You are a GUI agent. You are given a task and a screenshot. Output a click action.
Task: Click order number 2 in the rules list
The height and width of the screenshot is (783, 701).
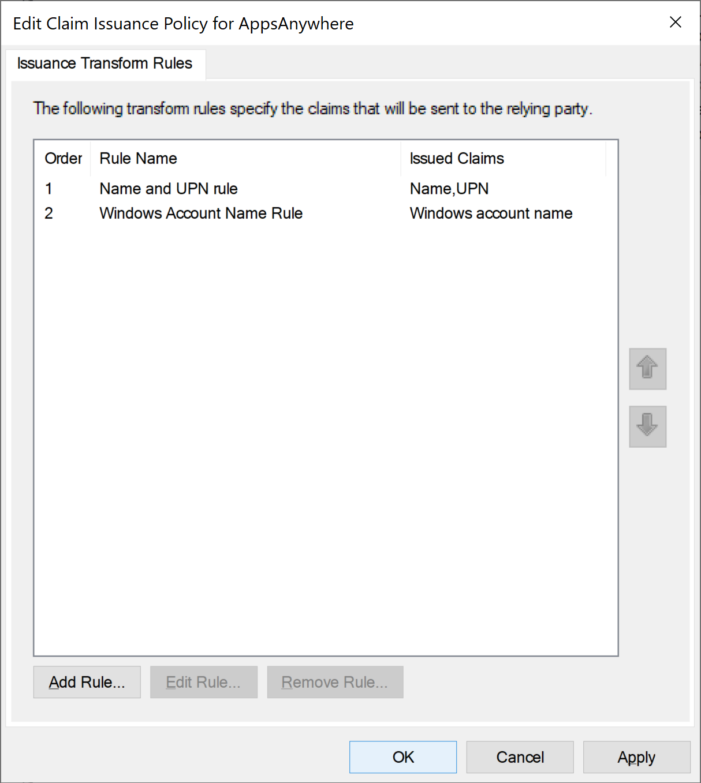coord(49,213)
